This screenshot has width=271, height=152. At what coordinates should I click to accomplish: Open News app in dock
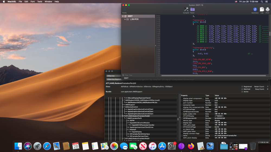click(x=143, y=146)
